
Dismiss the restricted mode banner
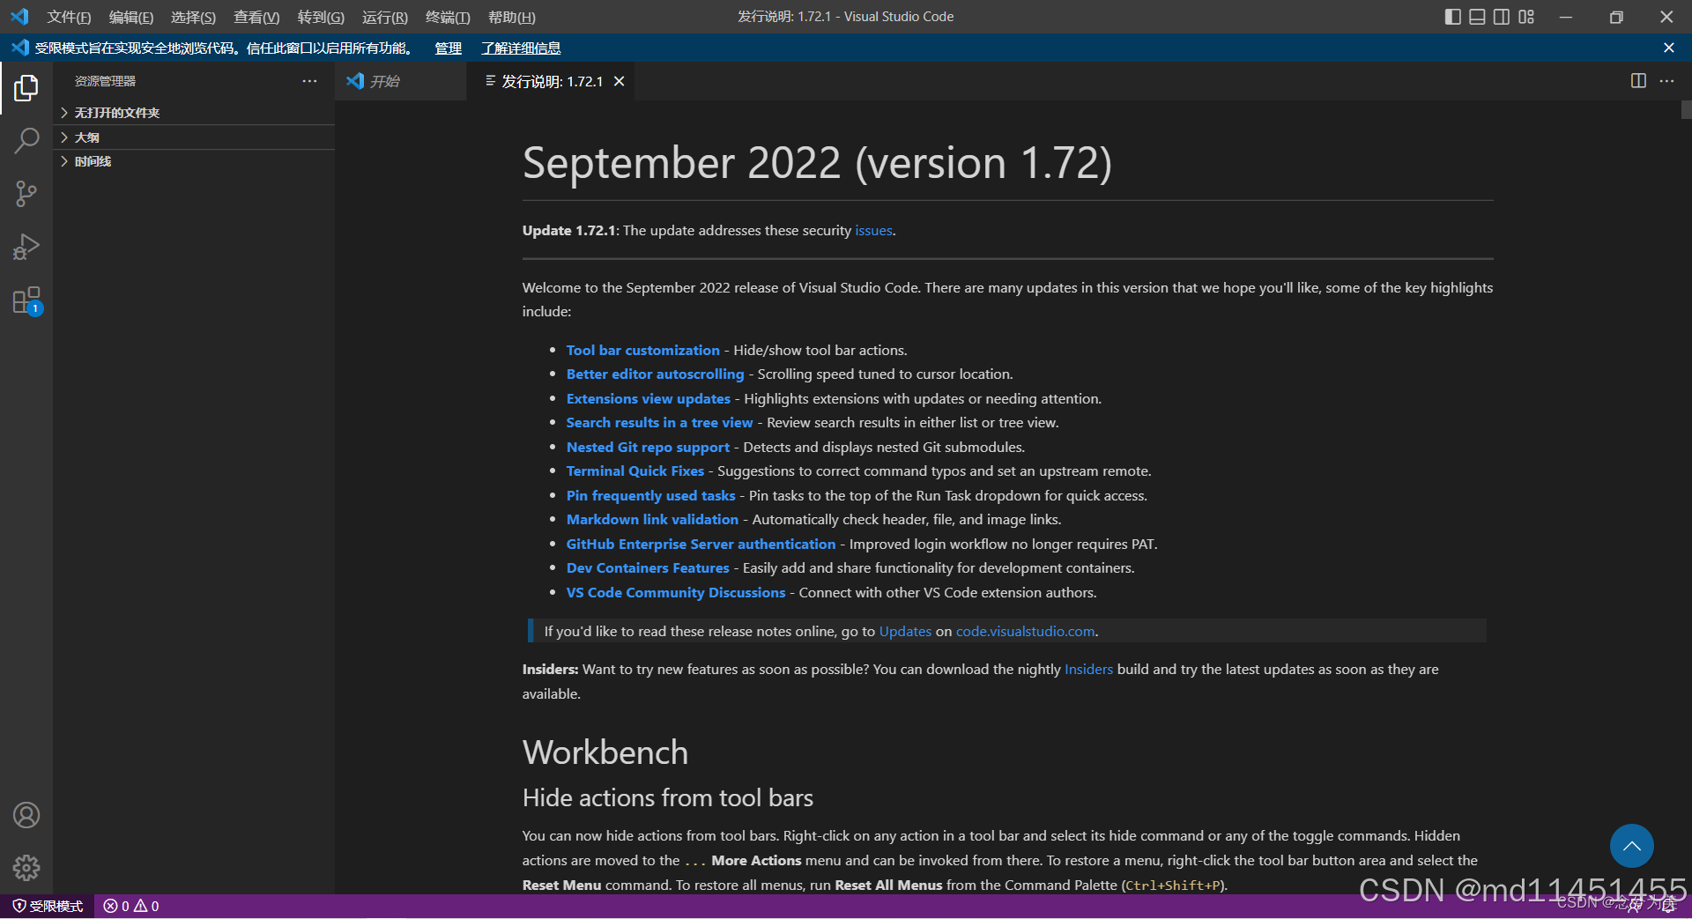(1669, 48)
